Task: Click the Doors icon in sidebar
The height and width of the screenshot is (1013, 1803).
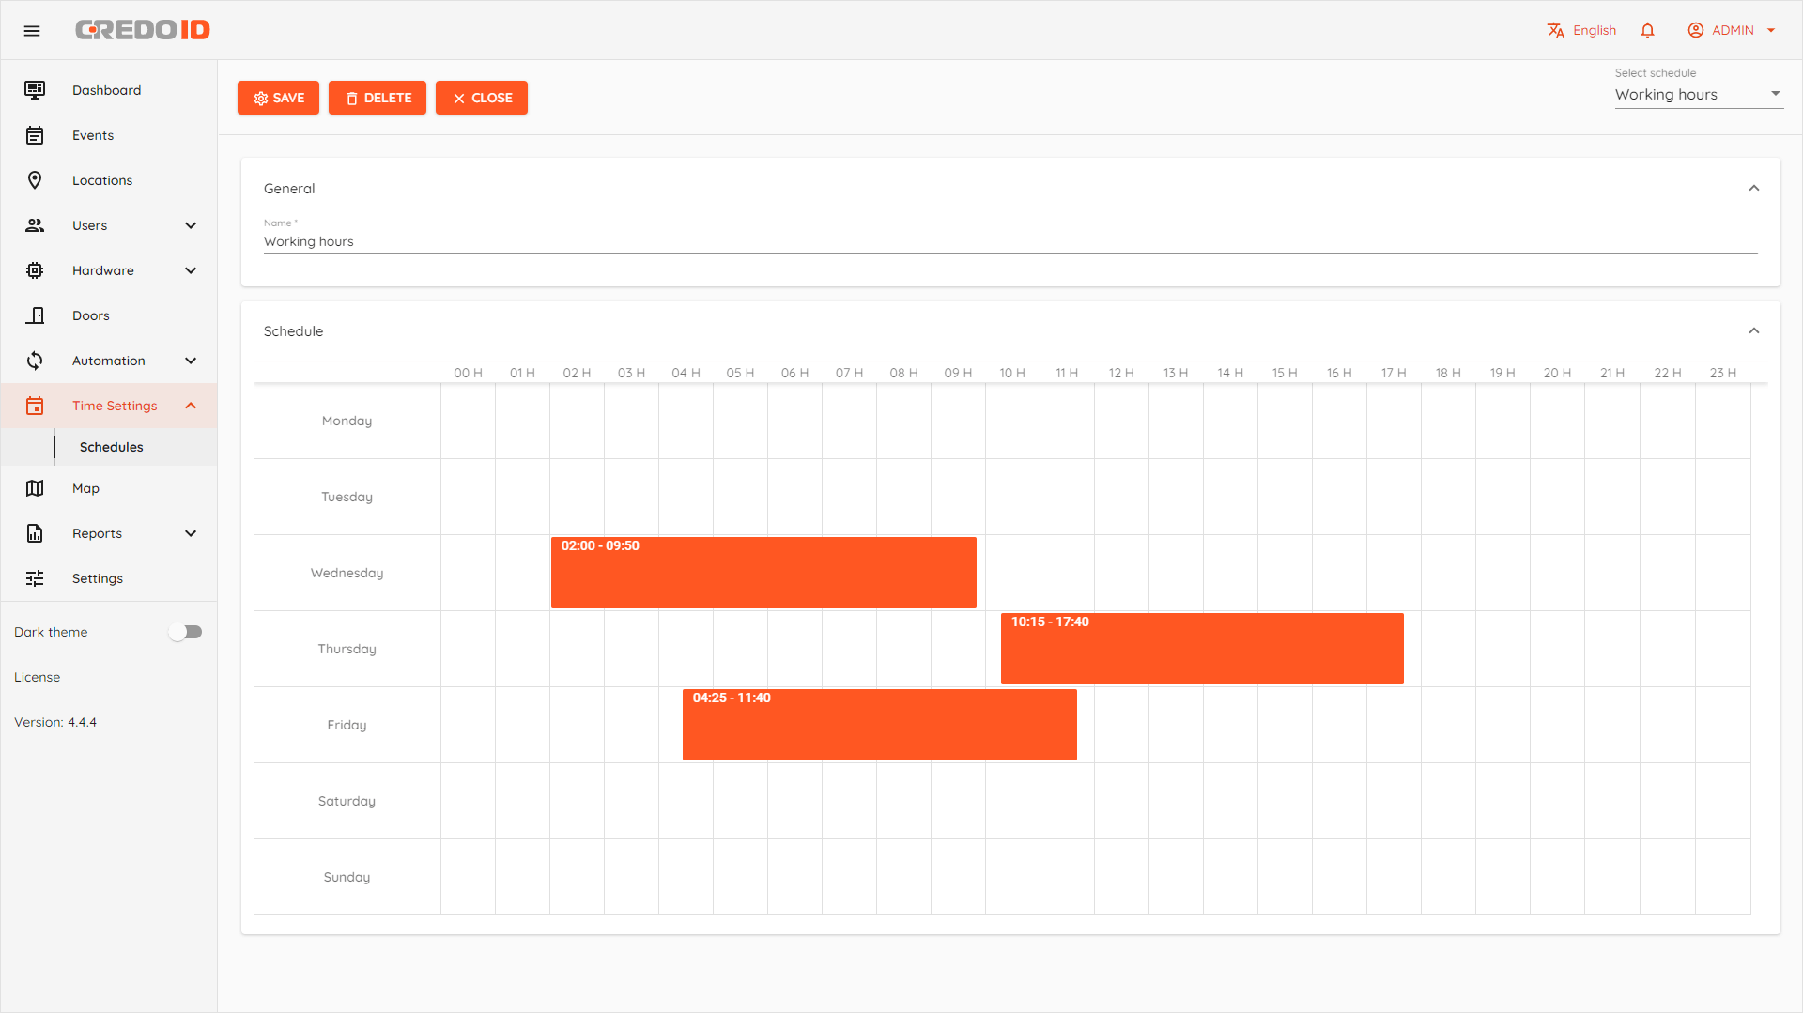Action: pyautogui.click(x=35, y=315)
